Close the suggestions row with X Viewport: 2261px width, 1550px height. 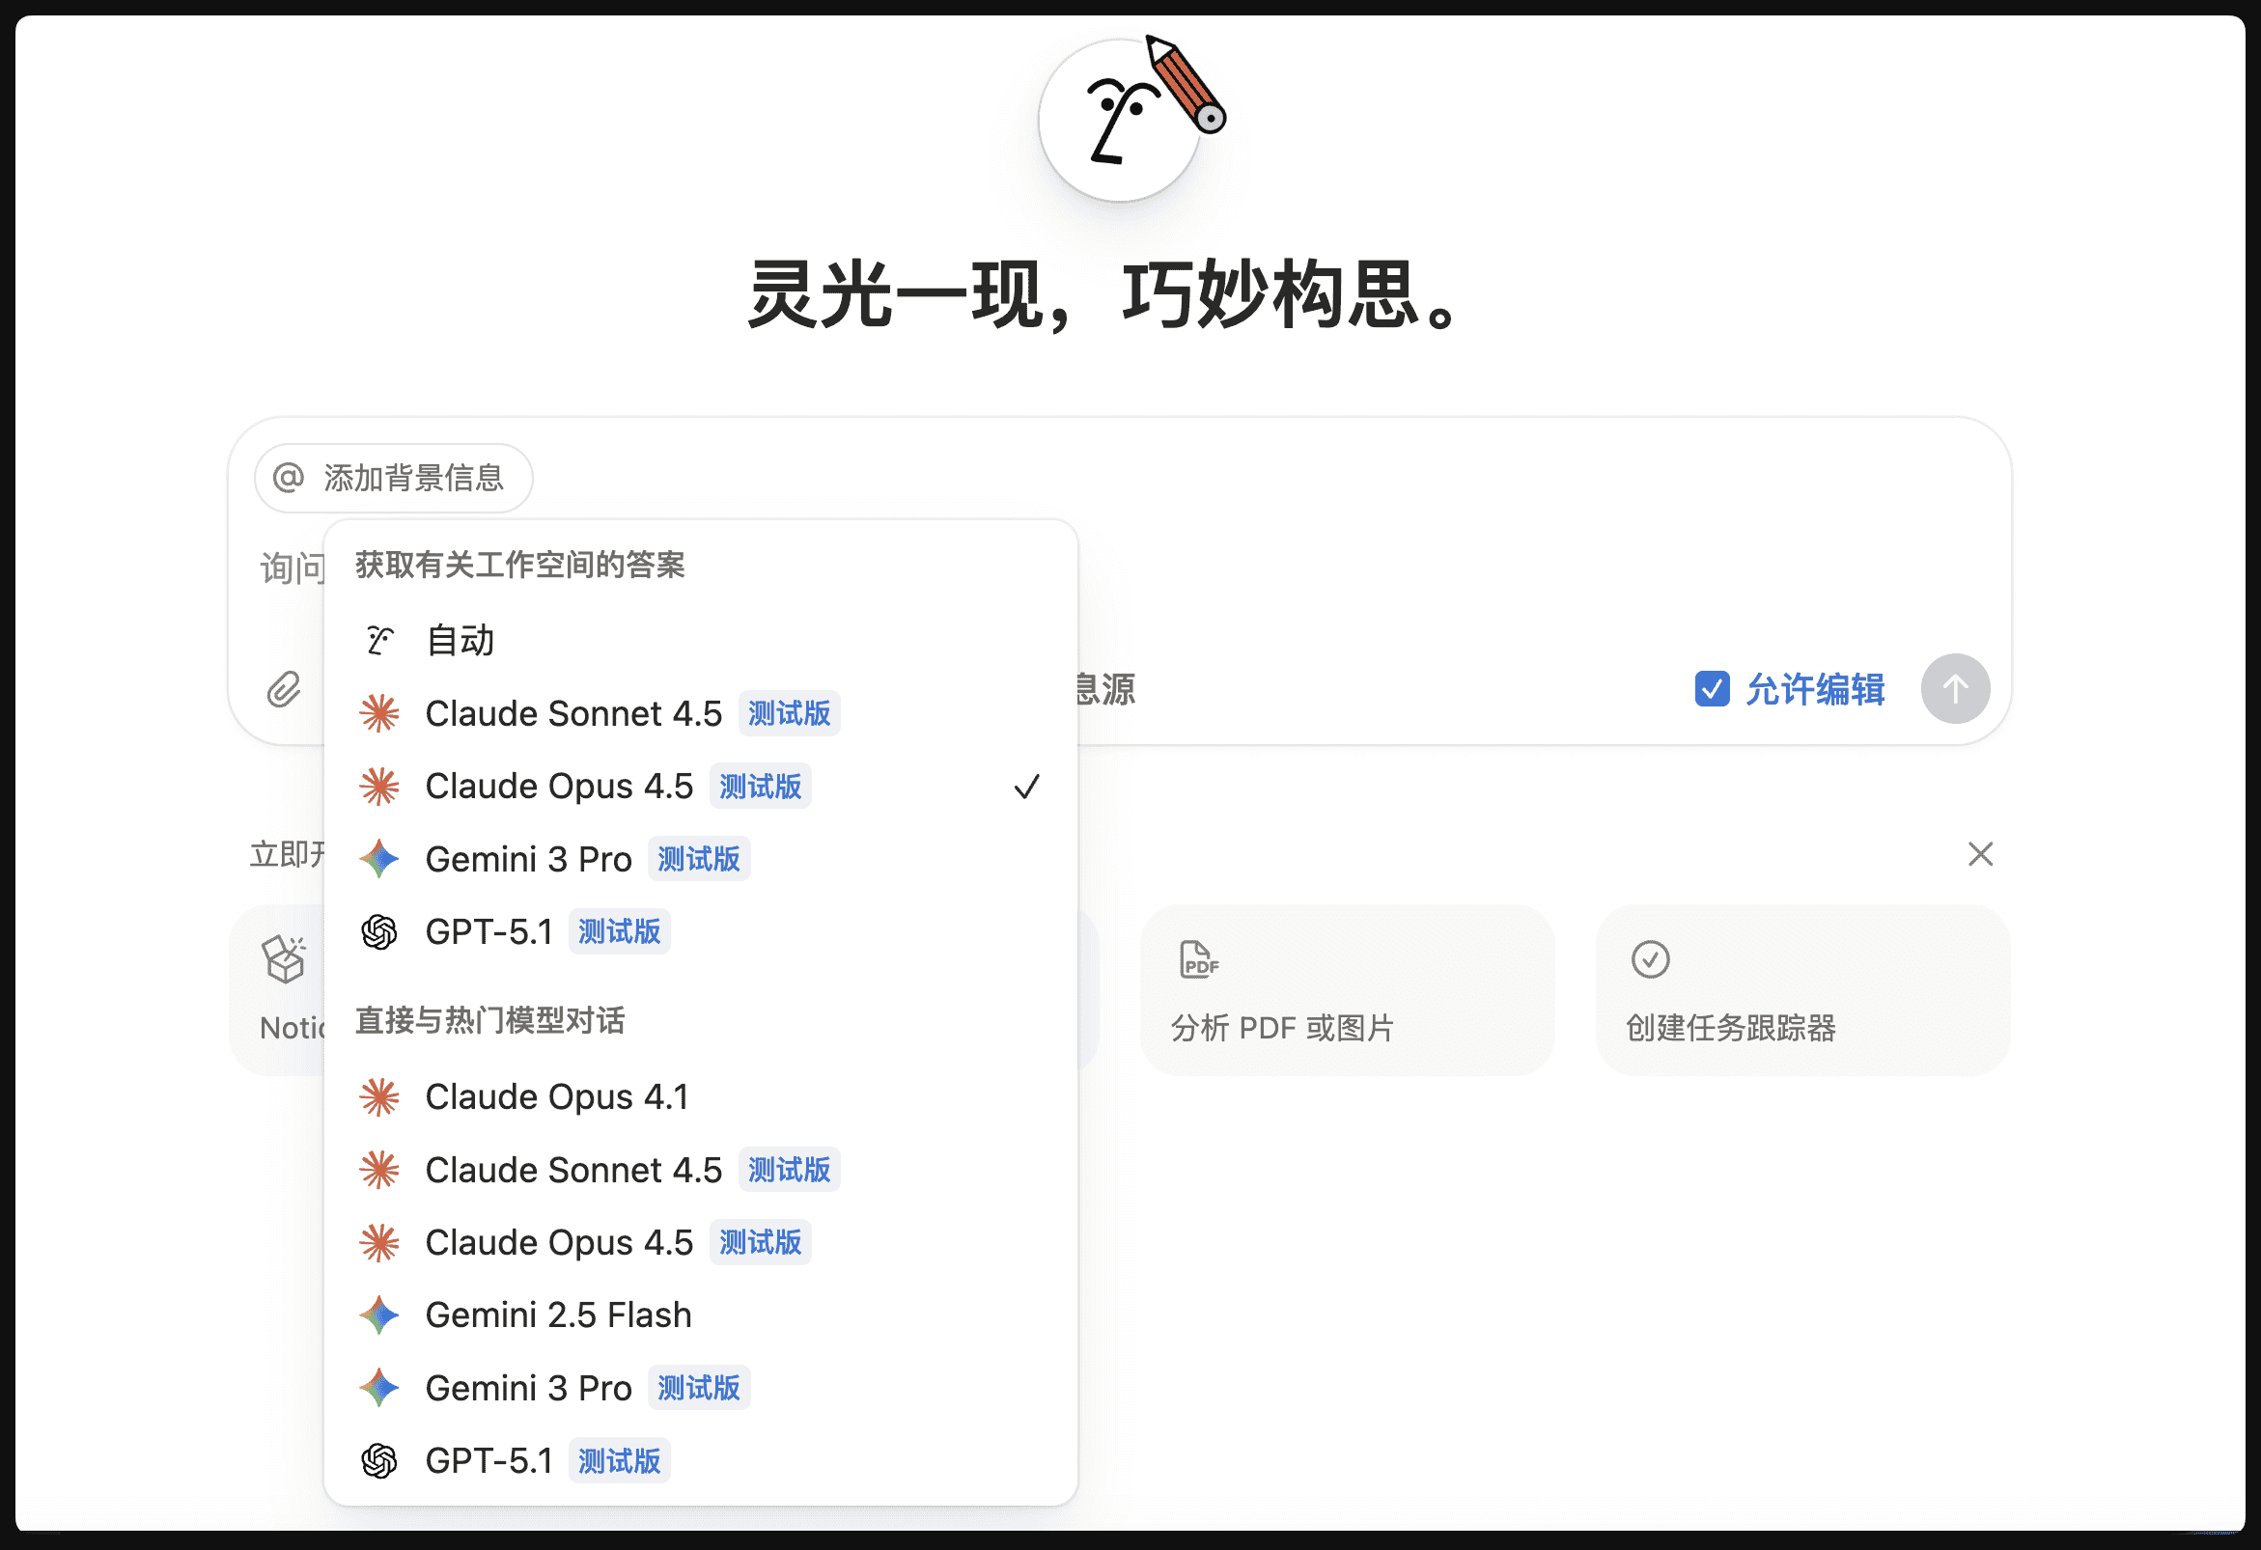pyautogui.click(x=1980, y=854)
